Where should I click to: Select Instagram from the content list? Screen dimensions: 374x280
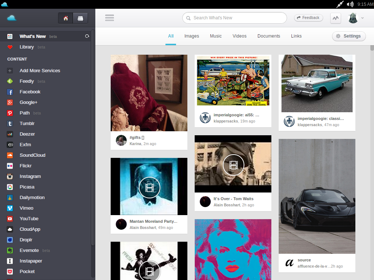tap(30, 176)
